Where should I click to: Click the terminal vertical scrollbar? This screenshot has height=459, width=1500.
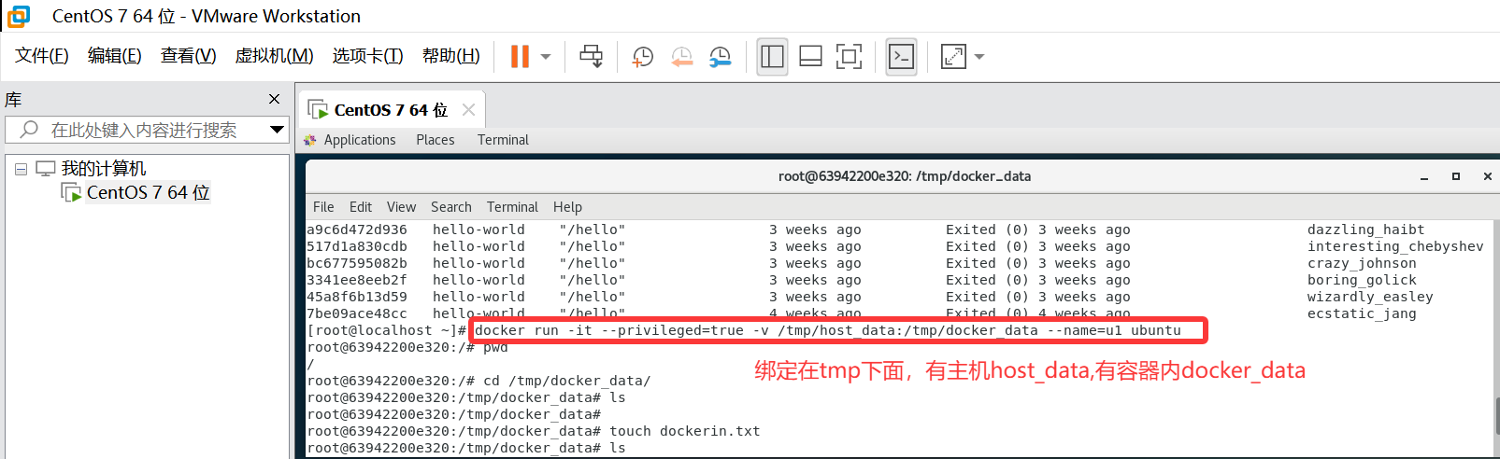tap(1495, 414)
